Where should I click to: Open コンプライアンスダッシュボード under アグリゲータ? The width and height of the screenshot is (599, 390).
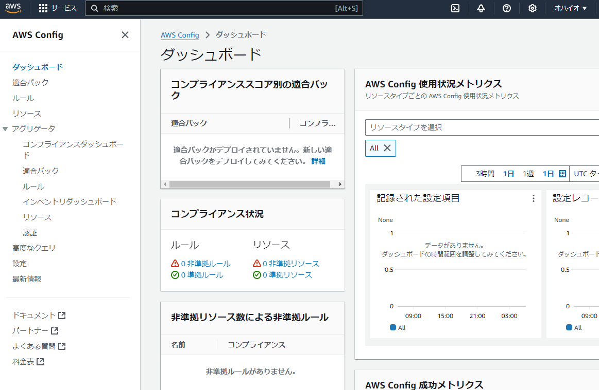pos(73,150)
